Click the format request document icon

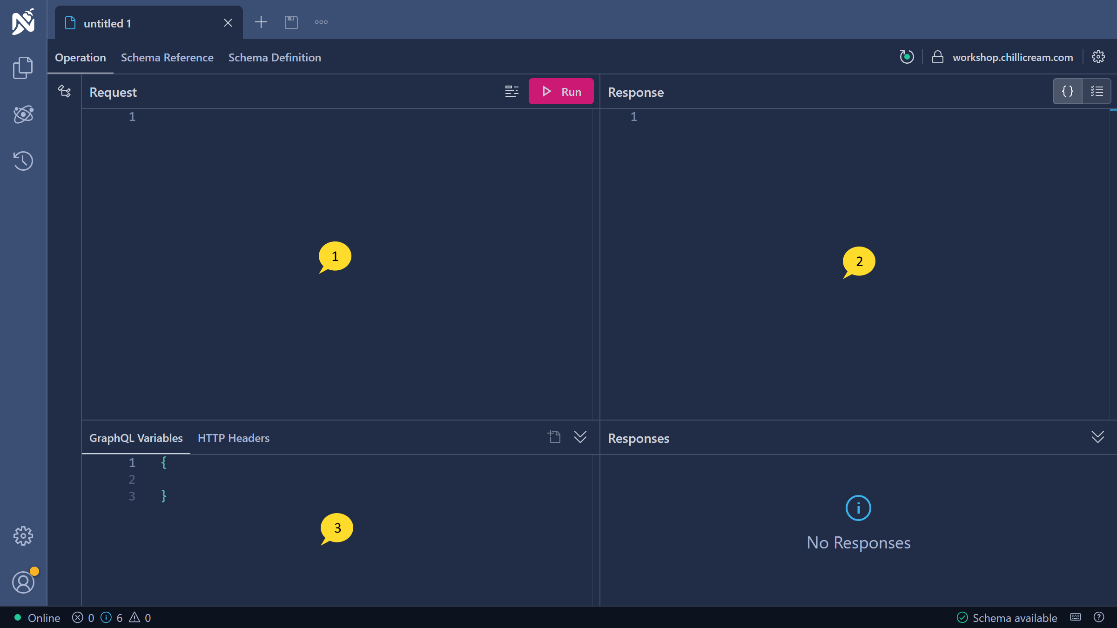(511, 92)
